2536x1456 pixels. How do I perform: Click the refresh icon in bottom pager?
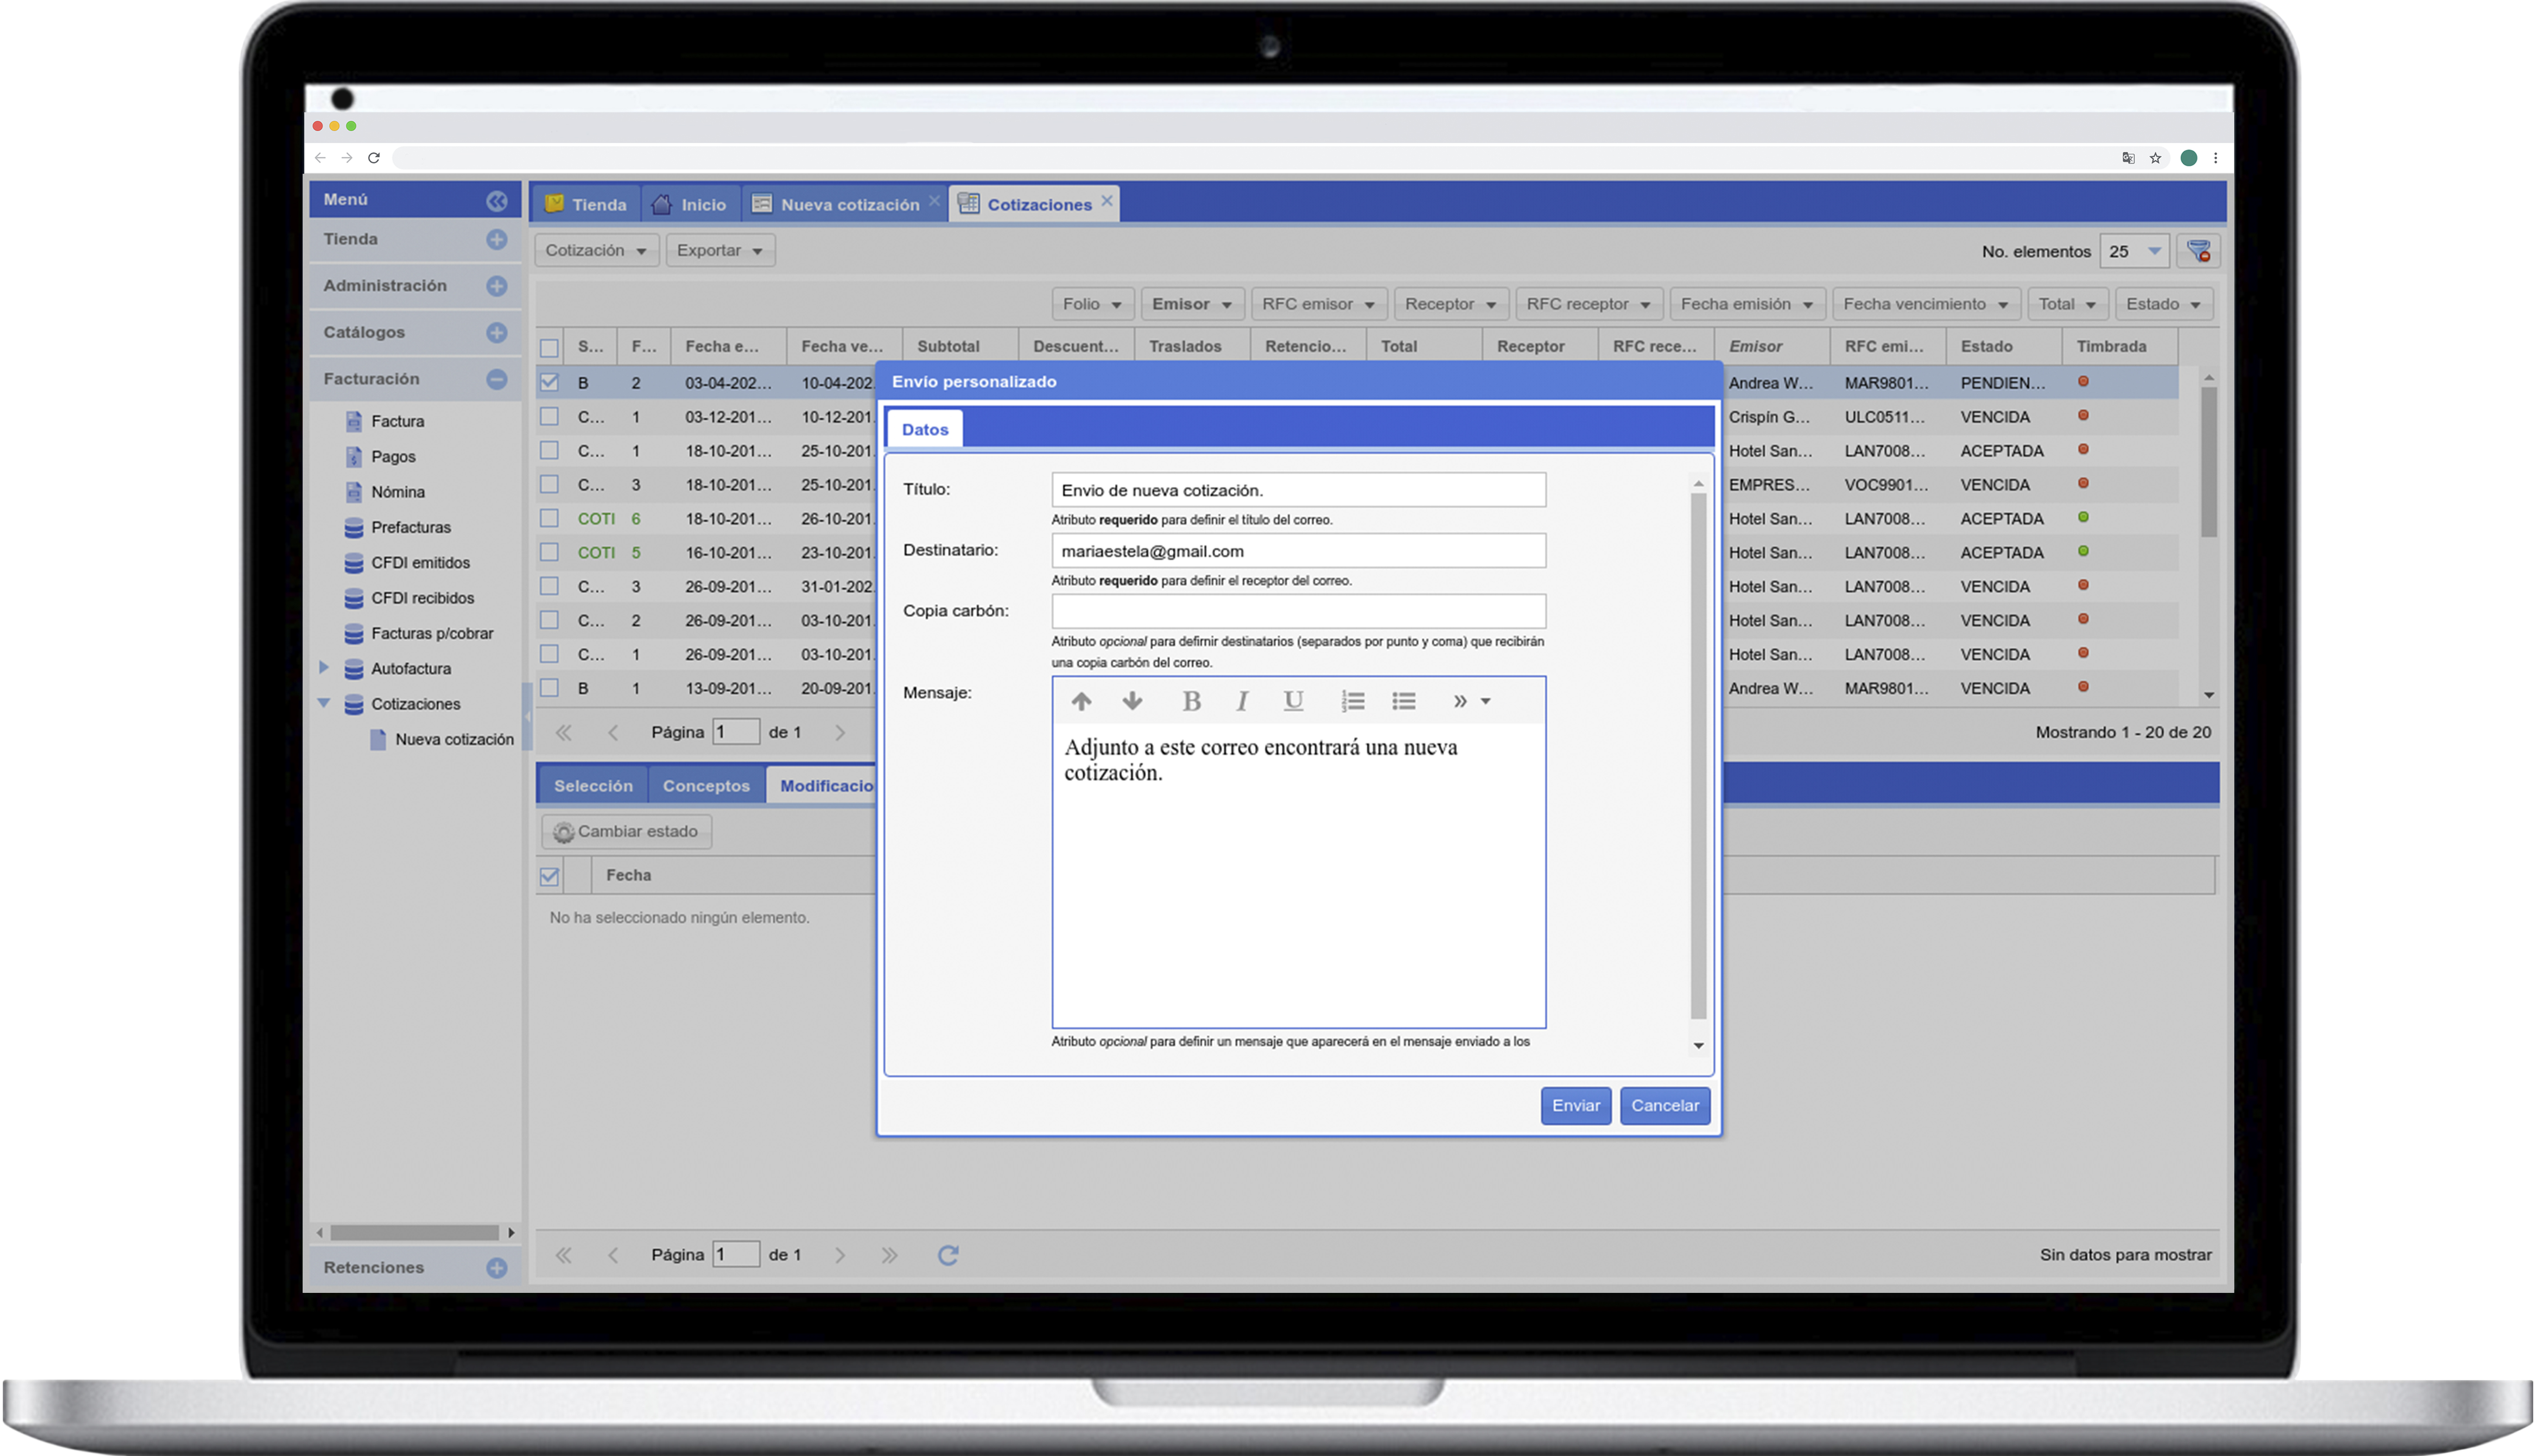coord(948,1254)
